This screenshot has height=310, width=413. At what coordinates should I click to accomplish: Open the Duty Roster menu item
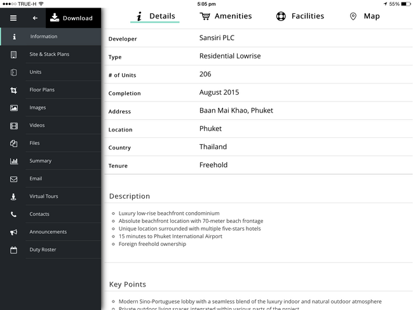click(51, 250)
